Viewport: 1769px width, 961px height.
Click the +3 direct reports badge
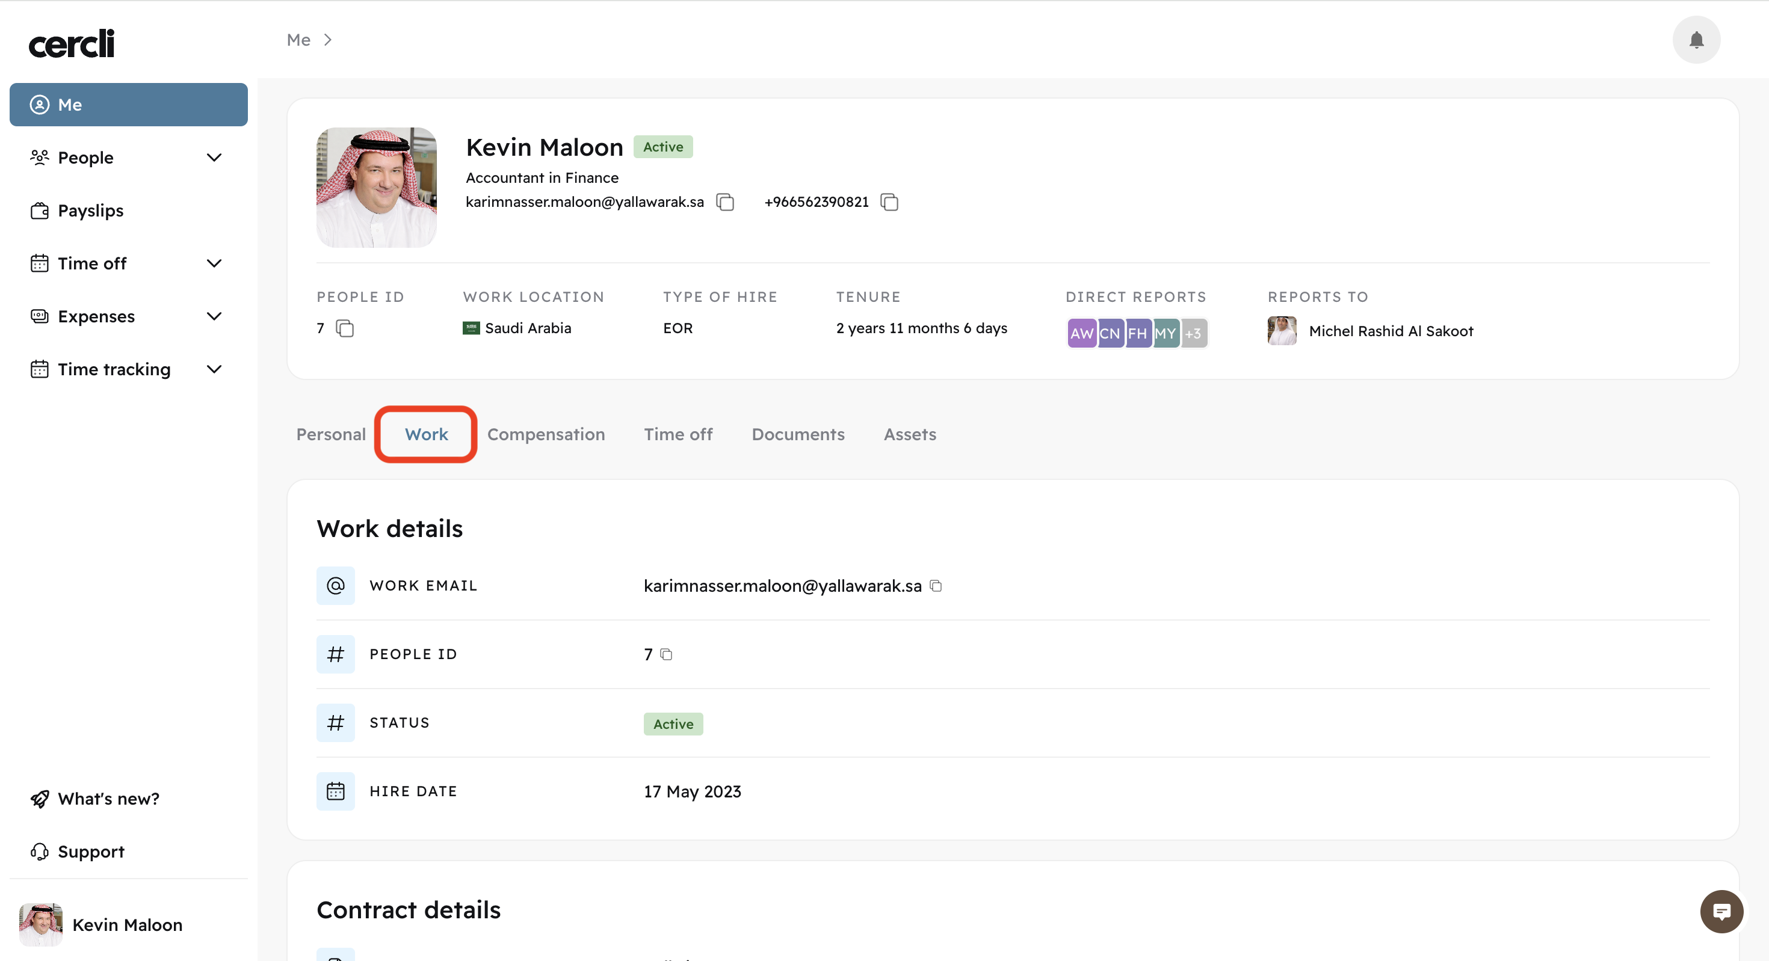[1194, 334]
